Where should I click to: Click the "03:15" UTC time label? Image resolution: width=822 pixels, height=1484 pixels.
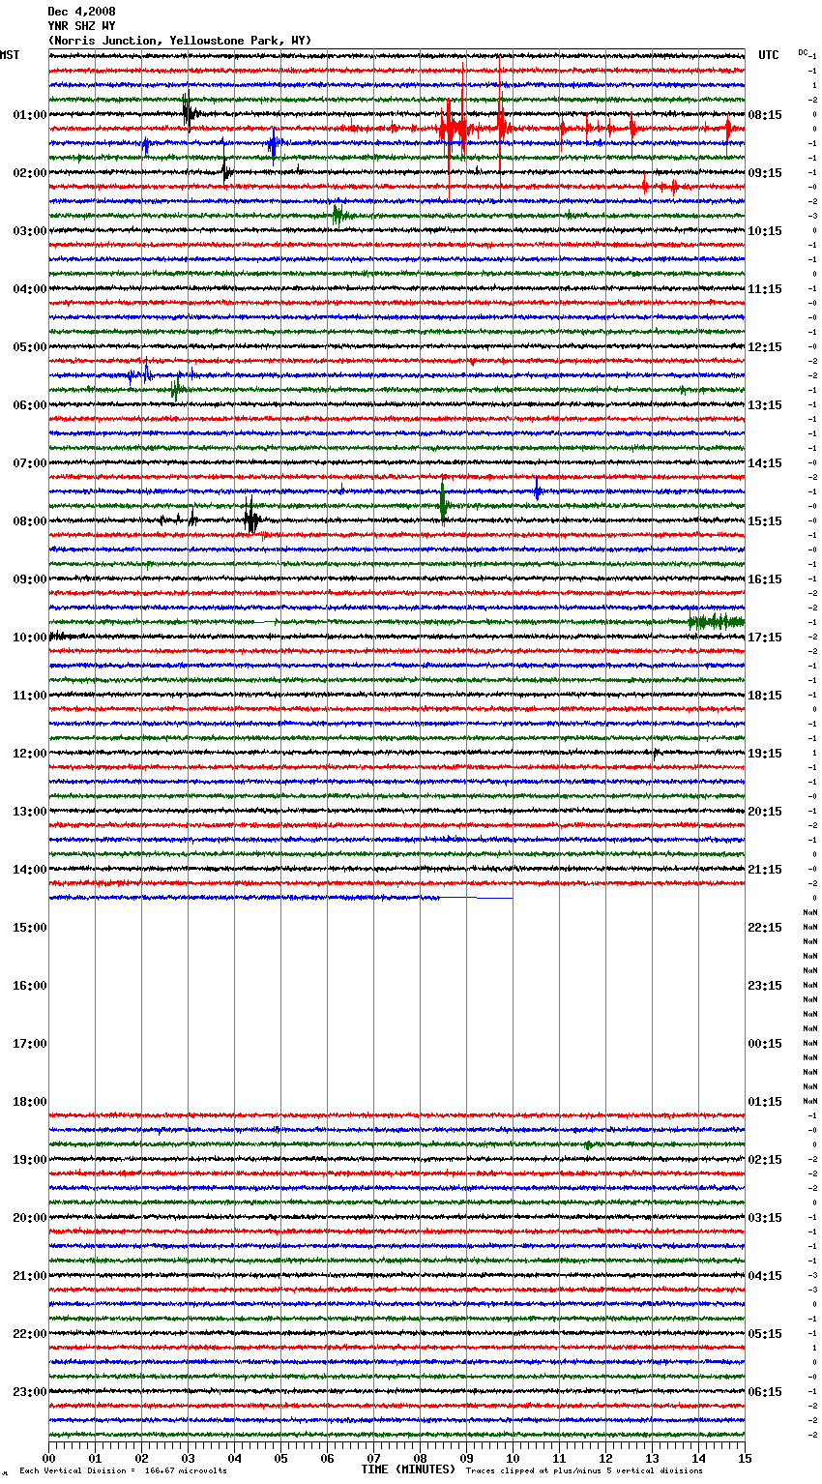coord(765,1218)
